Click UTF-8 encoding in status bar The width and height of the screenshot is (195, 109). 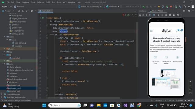click(172, 100)
